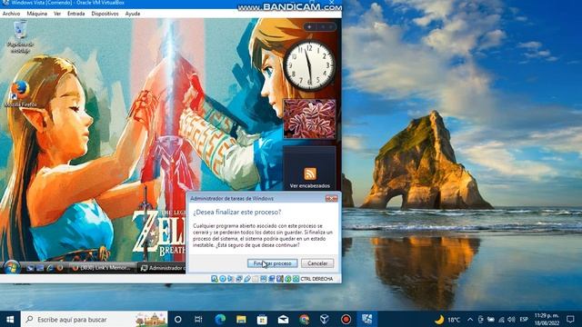
Task: Click the USB devices pen icon in VirtualBox status bar
Action: 247,279
